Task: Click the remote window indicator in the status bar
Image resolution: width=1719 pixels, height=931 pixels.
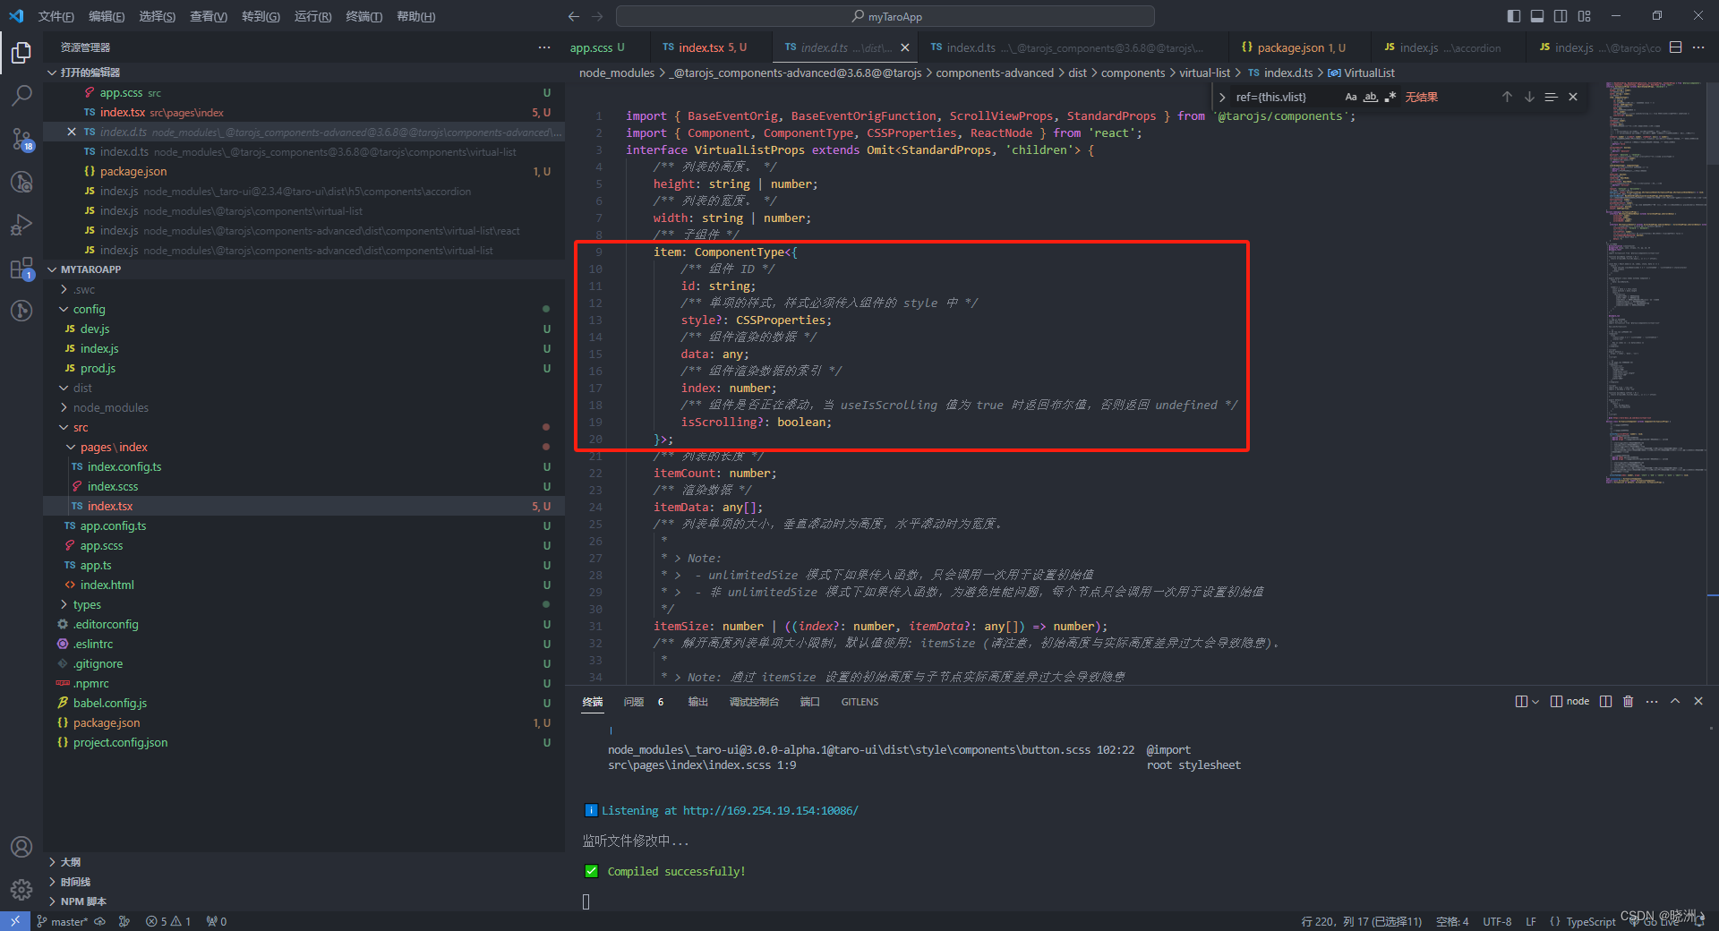Action: (x=14, y=921)
